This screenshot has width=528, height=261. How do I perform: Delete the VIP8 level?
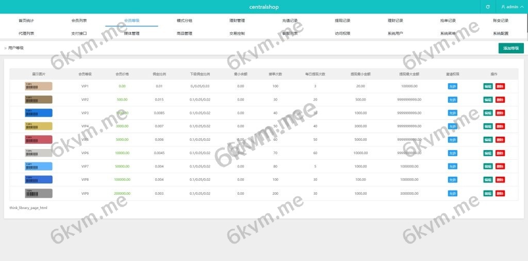click(500, 180)
